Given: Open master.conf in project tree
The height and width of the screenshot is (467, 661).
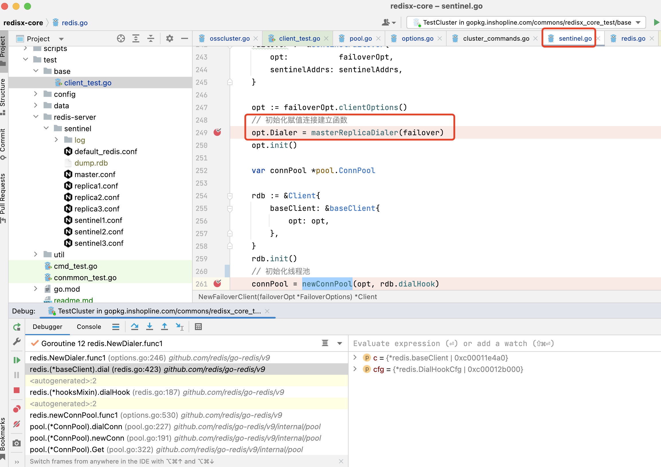Looking at the screenshot, I should coord(95,174).
